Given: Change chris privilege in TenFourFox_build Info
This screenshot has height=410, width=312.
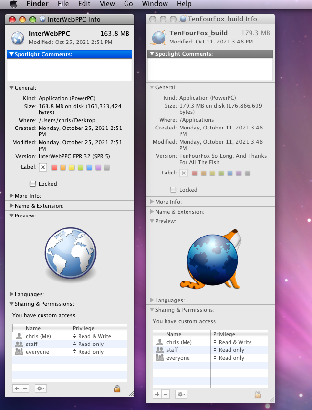Looking at the screenshot, I should click(x=232, y=342).
